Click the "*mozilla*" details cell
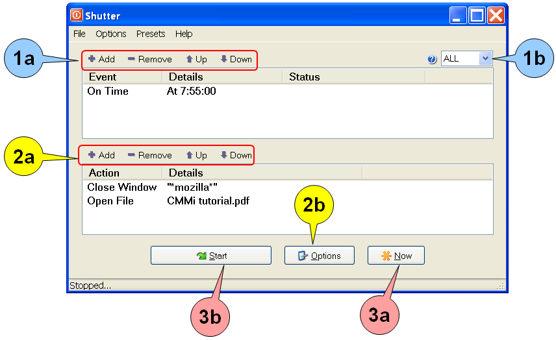The width and height of the screenshot is (556, 340). click(x=192, y=187)
